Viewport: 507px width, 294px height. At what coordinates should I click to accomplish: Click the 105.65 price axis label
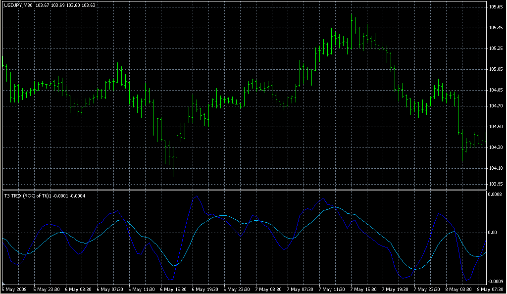(496, 7)
